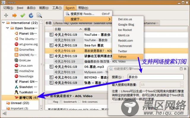Select Ice Rocket search engine

pos(128,30)
